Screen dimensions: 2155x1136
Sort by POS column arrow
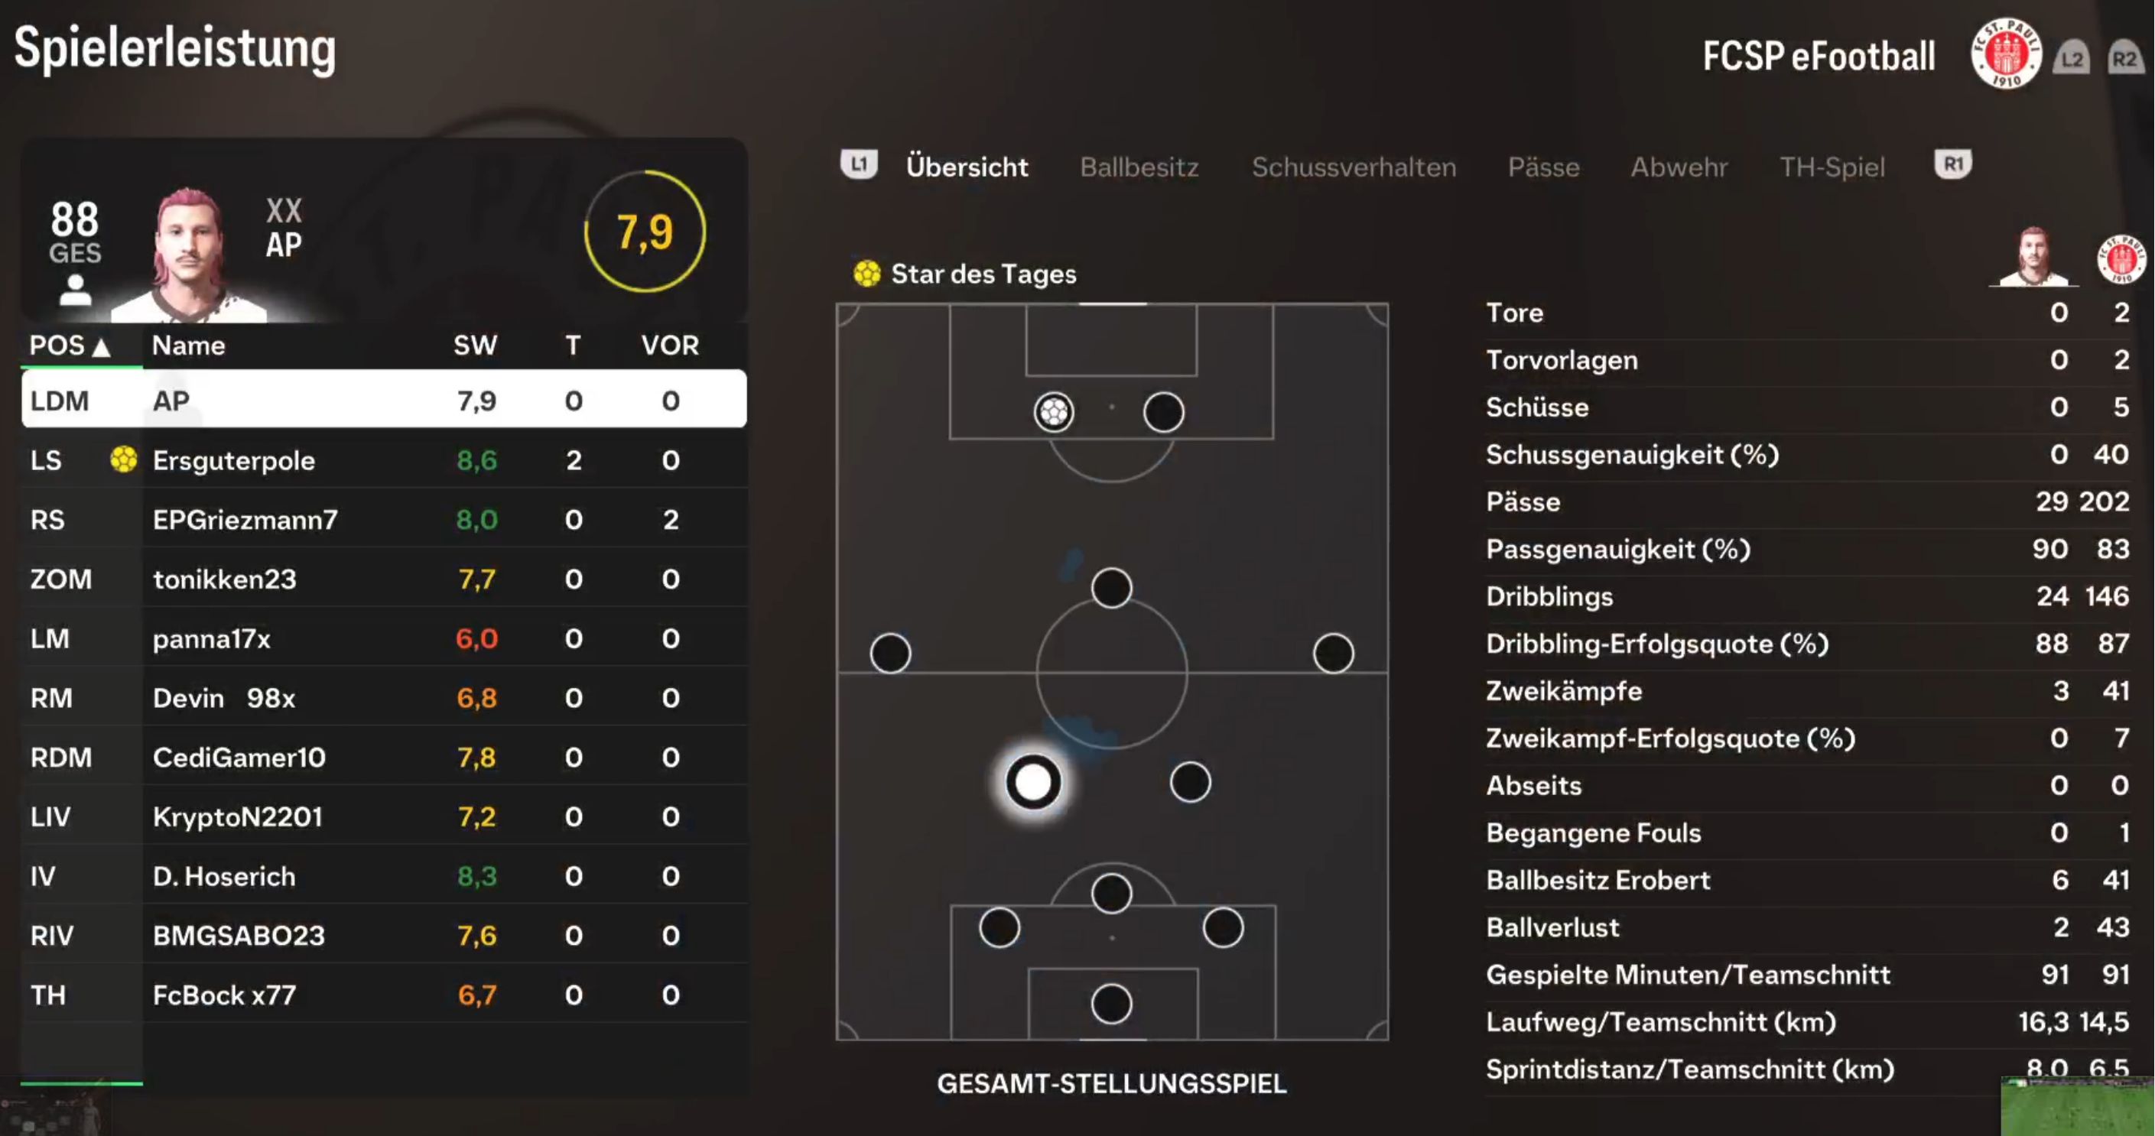tap(101, 346)
